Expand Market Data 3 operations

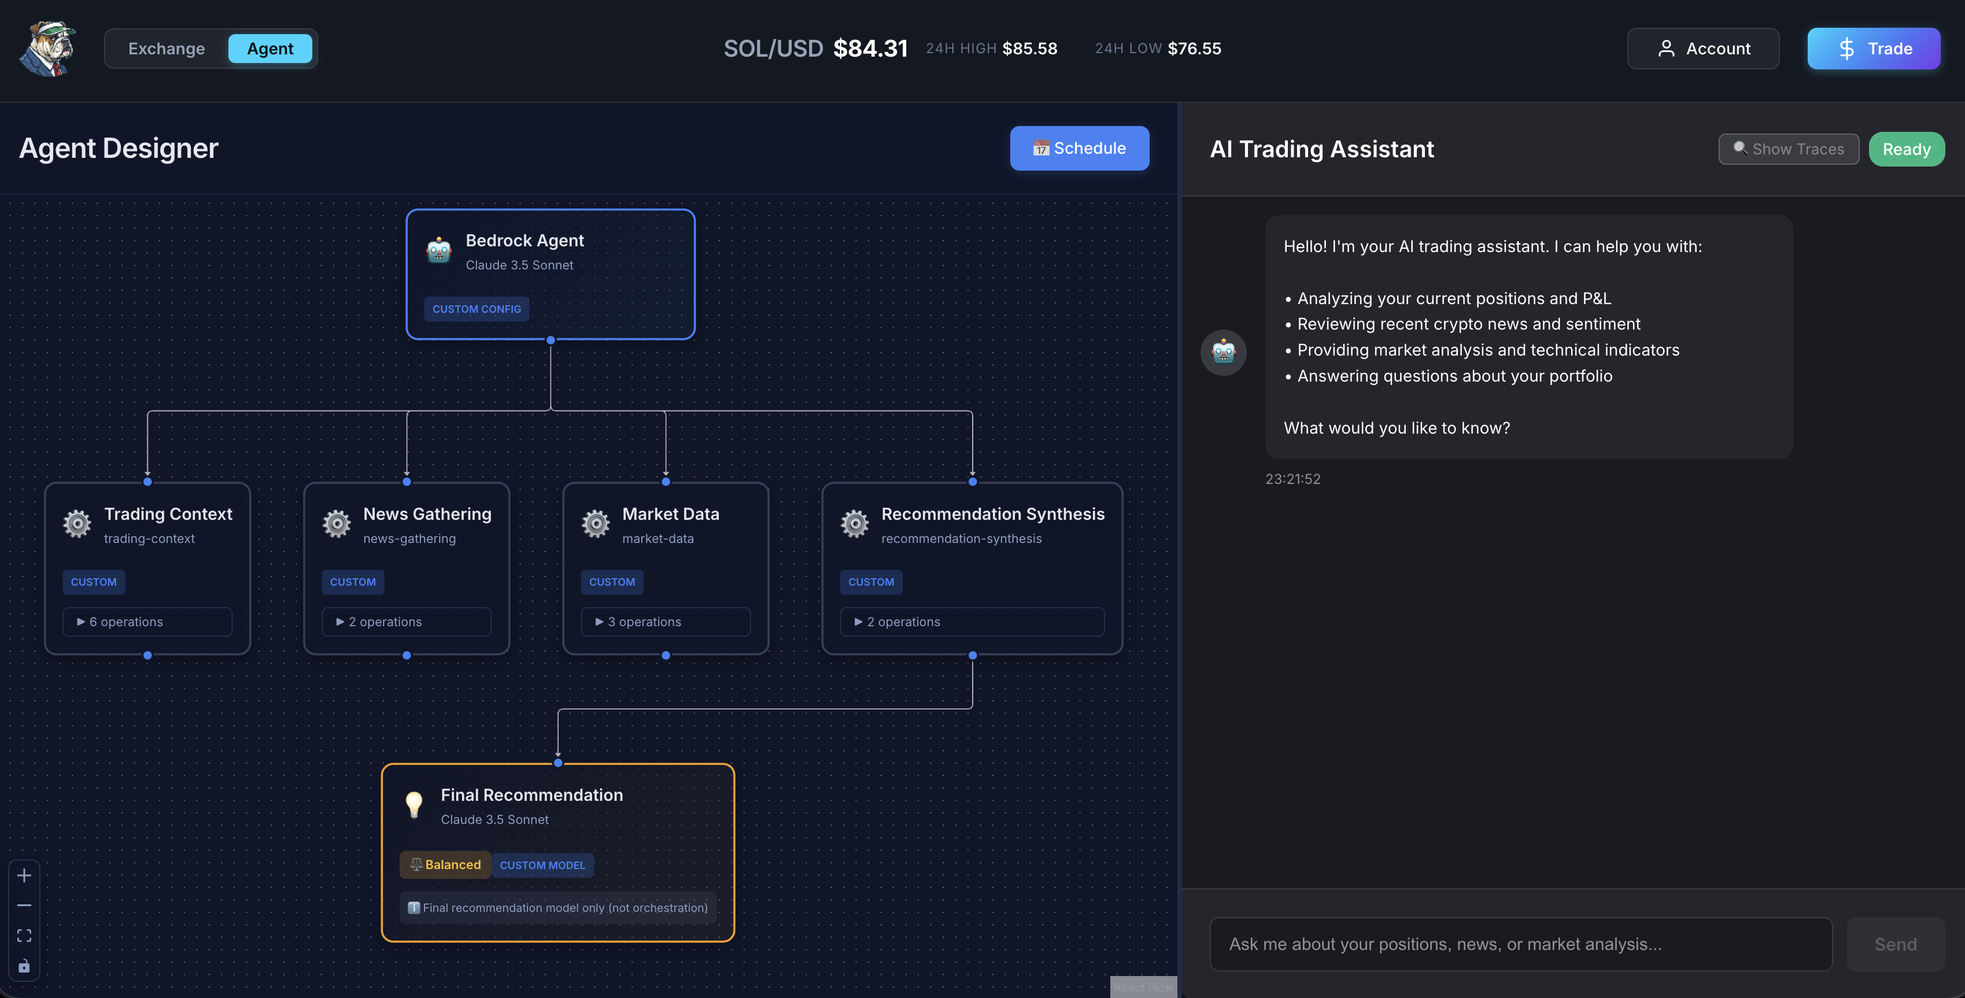[665, 622]
